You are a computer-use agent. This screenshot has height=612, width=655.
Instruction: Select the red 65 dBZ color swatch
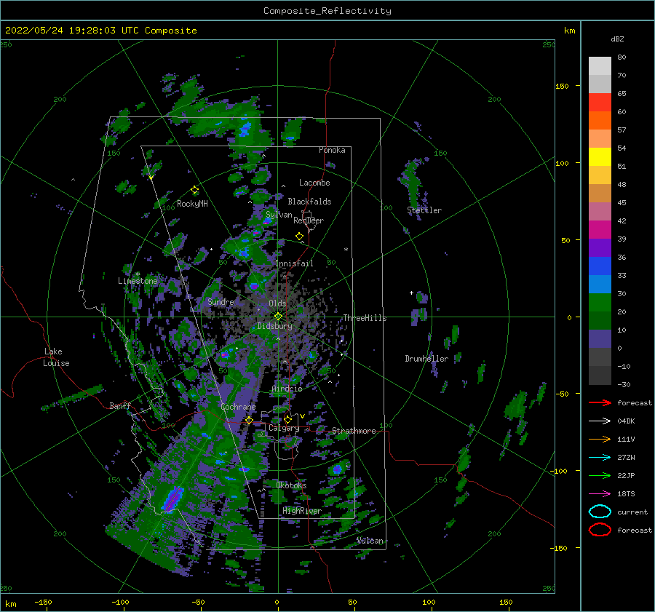(x=600, y=103)
